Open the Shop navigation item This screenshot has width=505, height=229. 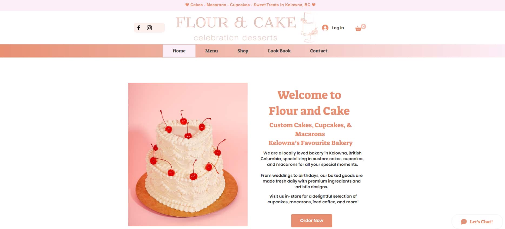[243, 51]
